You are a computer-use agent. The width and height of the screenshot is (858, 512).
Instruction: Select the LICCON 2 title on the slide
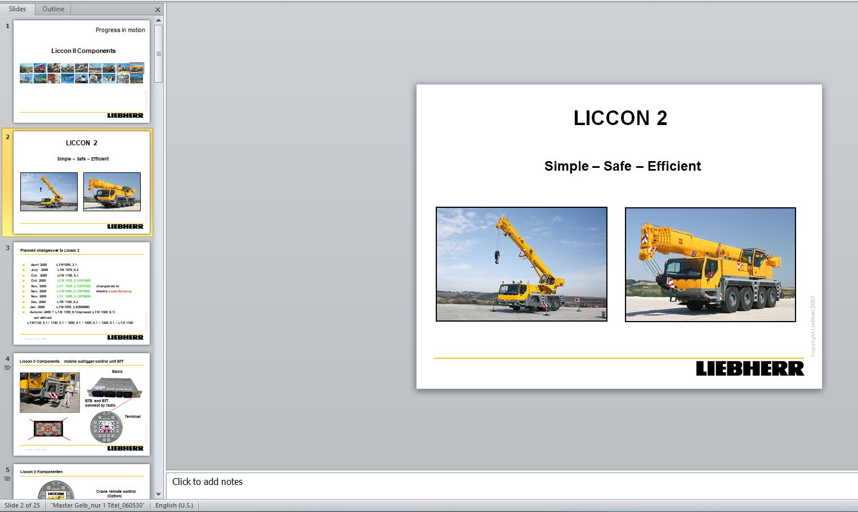[620, 118]
